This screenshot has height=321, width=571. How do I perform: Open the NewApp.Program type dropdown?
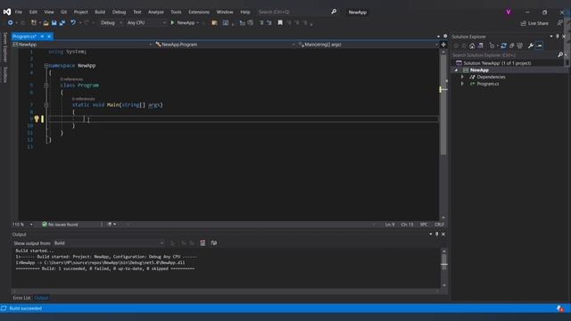224,45
